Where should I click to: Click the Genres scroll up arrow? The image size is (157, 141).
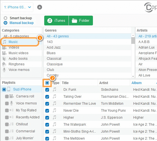click(x=133, y=35)
